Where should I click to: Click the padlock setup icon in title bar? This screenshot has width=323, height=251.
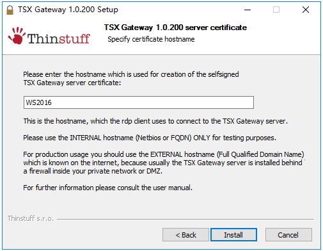pyautogui.click(x=10, y=10)
